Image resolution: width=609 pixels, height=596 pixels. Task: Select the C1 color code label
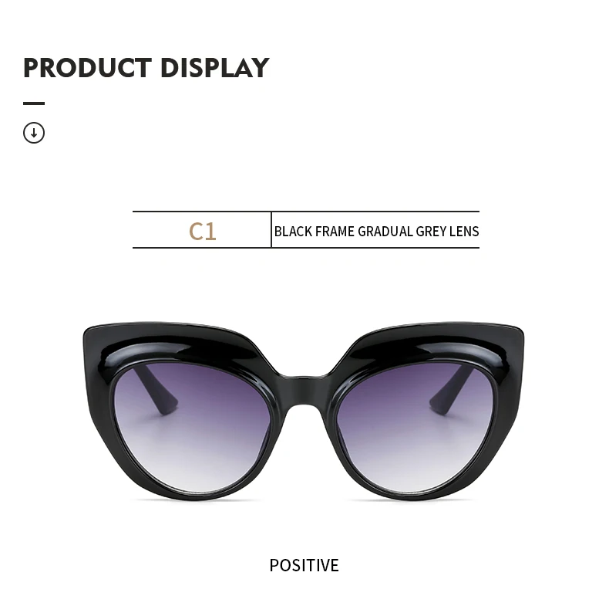coord(202,232)
